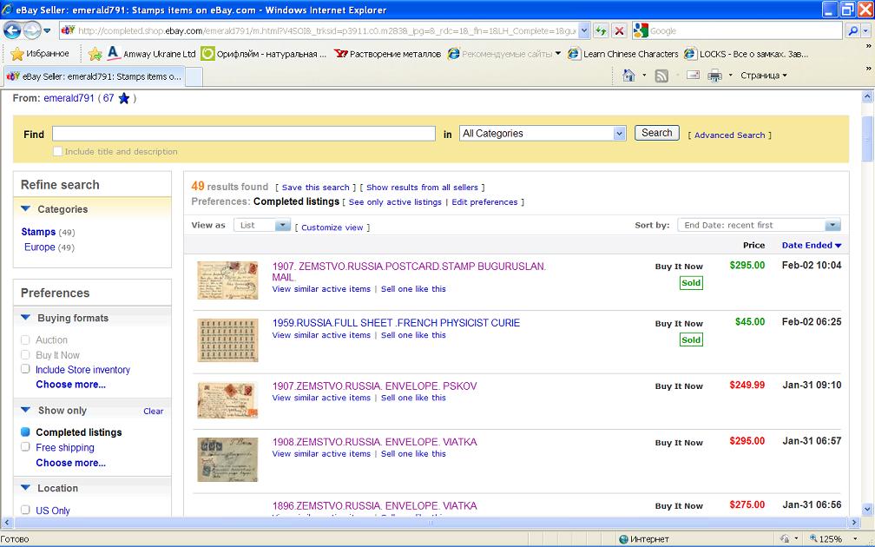Click feedback score 67 link
Screen dimensions: 875x547
click(109, 98)
